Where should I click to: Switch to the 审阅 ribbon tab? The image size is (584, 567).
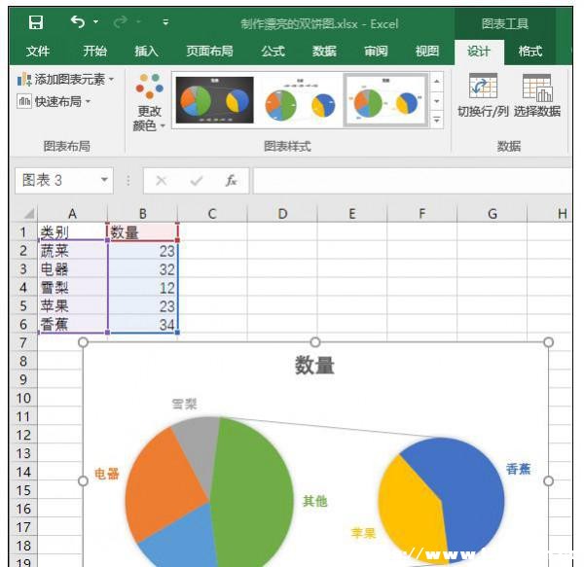pos(376,51)
